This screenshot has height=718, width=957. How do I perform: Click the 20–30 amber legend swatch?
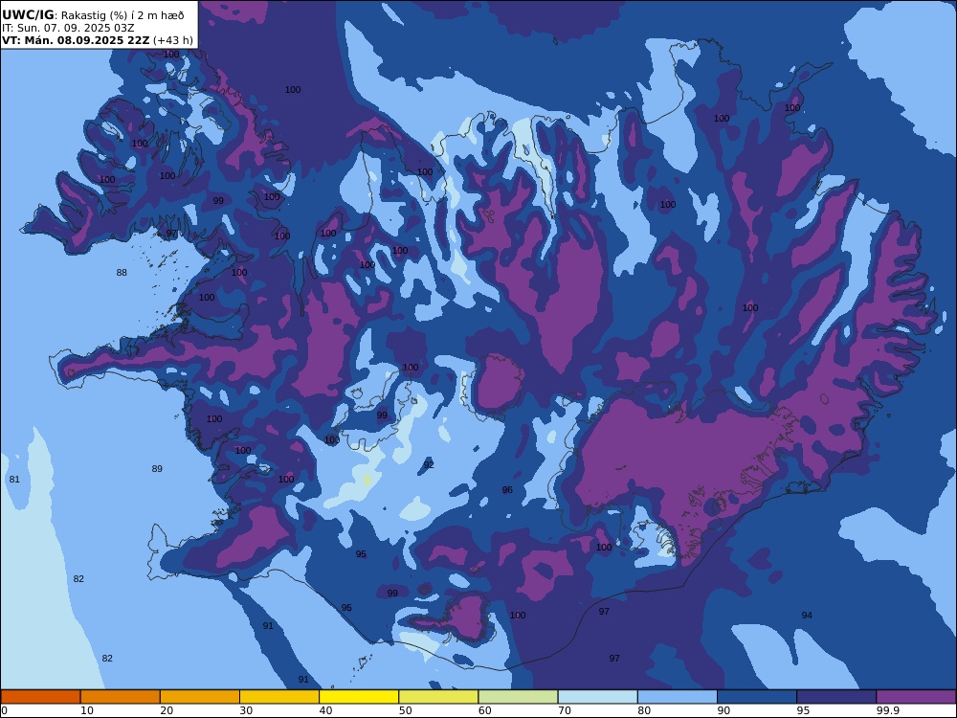tap(200, 697)
